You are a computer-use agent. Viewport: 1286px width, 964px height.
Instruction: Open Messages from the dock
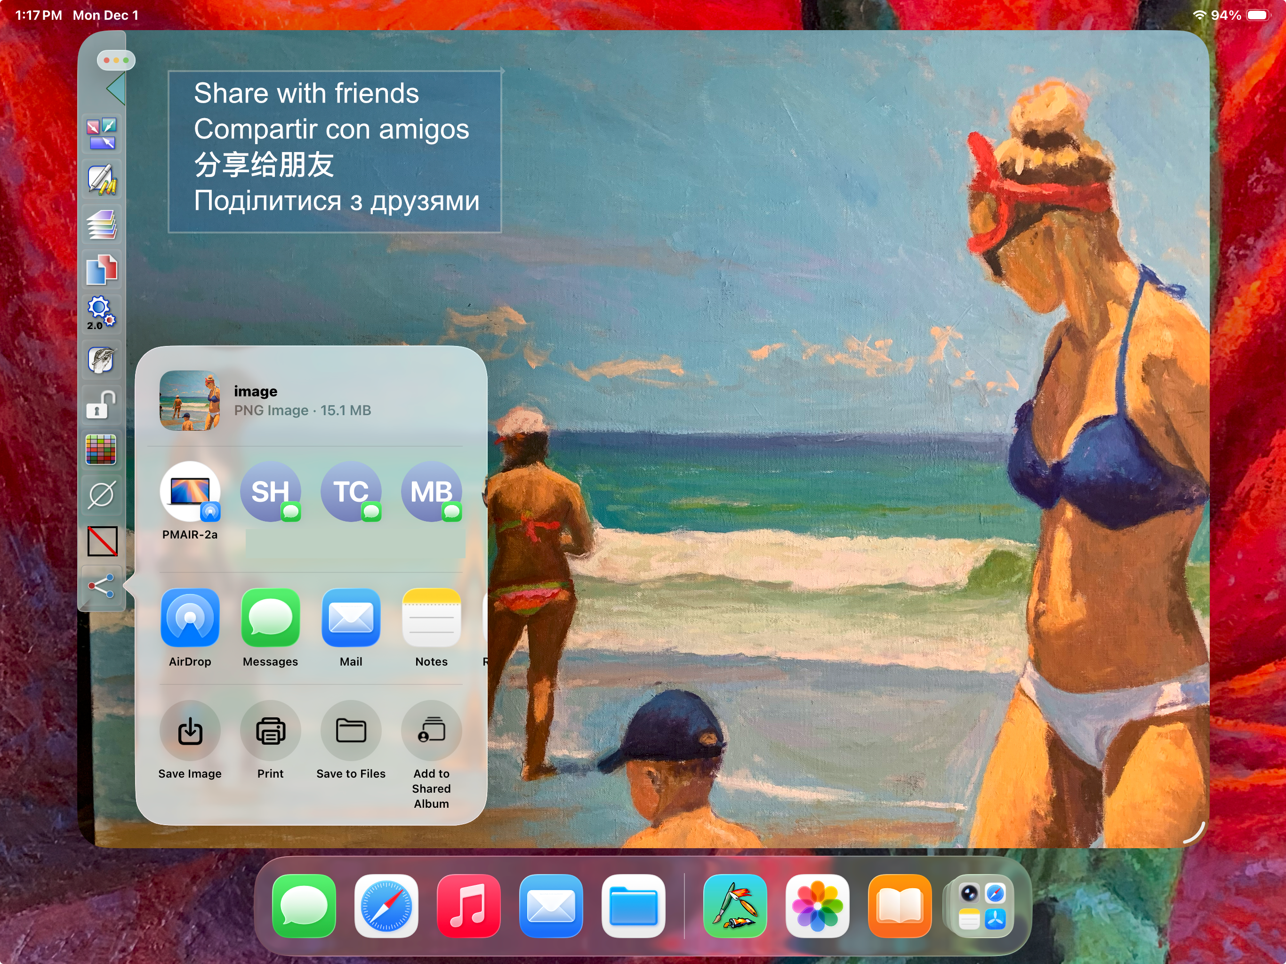[x=304, y=906]
